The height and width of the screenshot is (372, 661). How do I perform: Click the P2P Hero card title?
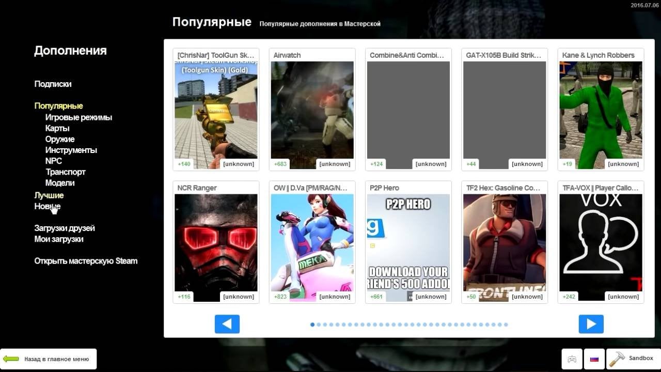click(384, 188)
